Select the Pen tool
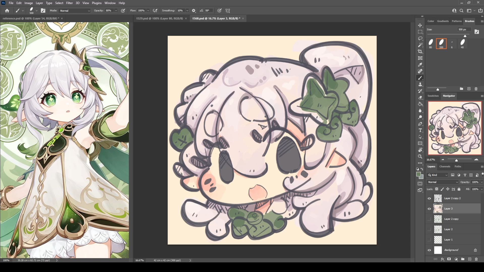The height and width of the screenshot is (272, 484). point(420,124)
